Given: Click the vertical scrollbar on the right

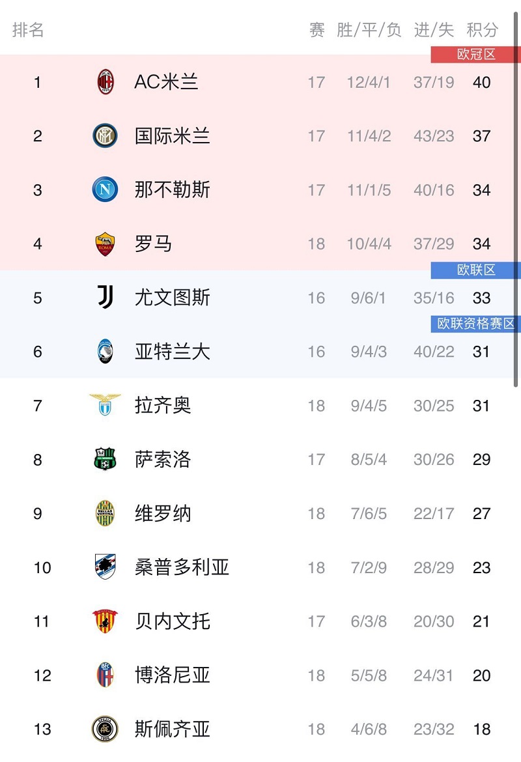Looking at the screenshot, I should coord(516,199).
